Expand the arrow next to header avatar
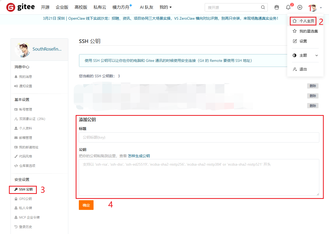 click(321, 8)
